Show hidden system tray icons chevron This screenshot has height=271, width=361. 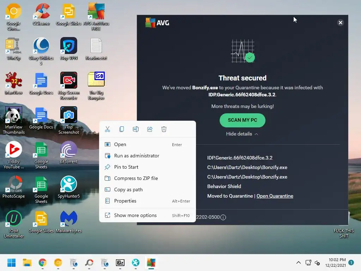pos(298,263)
